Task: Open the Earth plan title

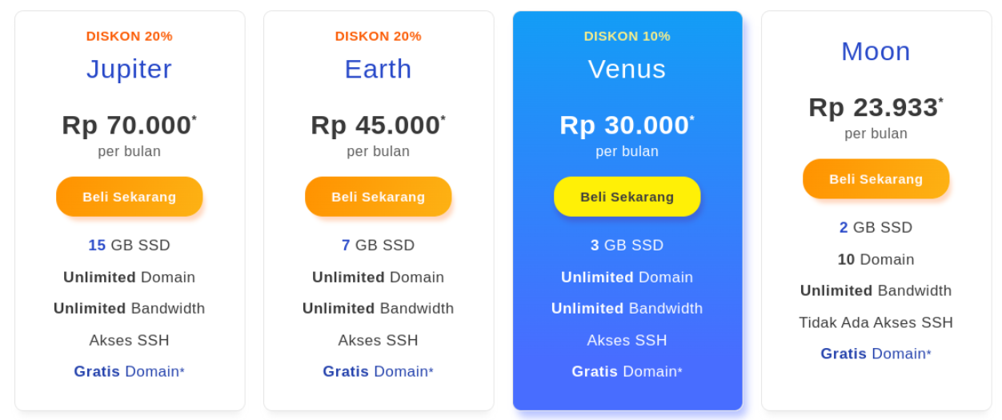Action: click(x=378, y=69)
